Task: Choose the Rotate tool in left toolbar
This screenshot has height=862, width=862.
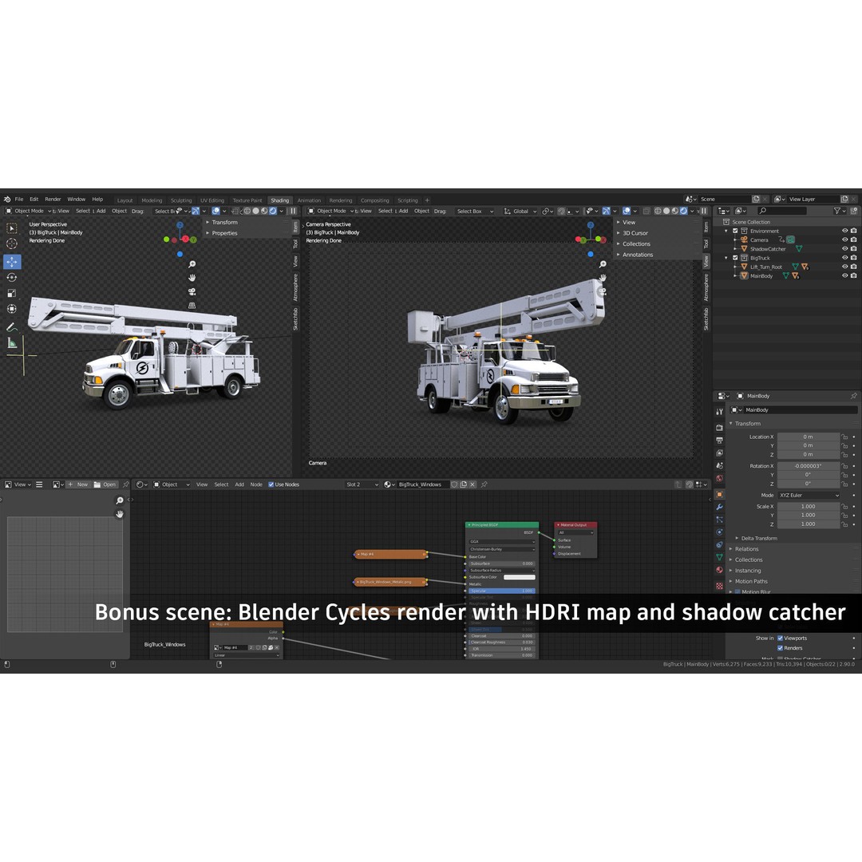Action: pyautogui.click(x=11, y=278)
